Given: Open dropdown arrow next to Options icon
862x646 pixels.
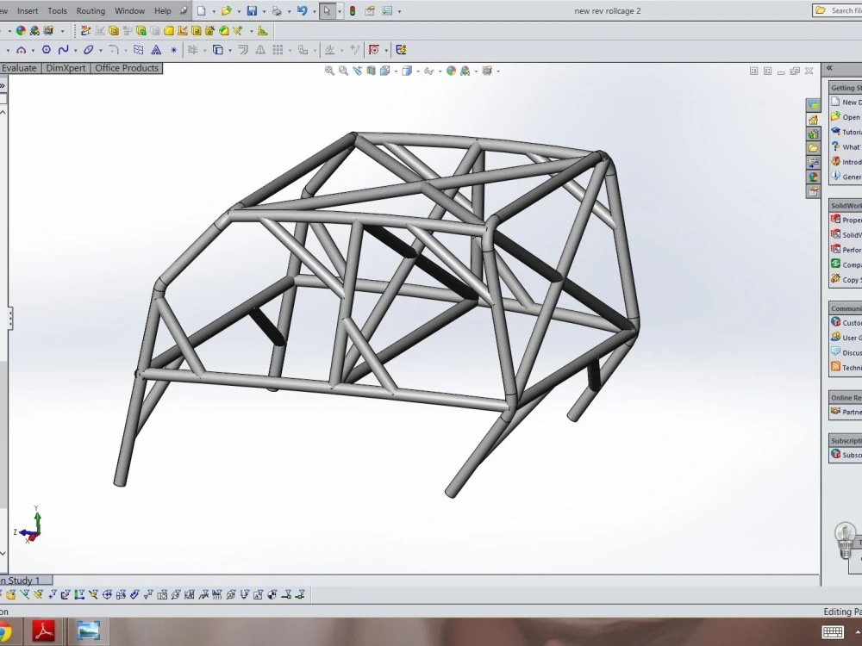Looking at the screenshot, I should pos(399,11).
